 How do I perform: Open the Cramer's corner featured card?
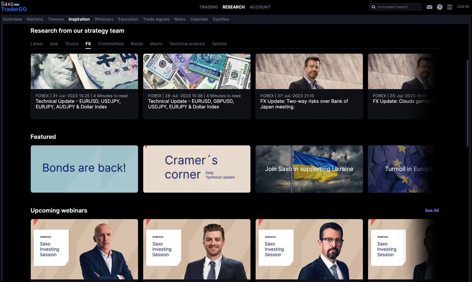[x=197, y=169]
